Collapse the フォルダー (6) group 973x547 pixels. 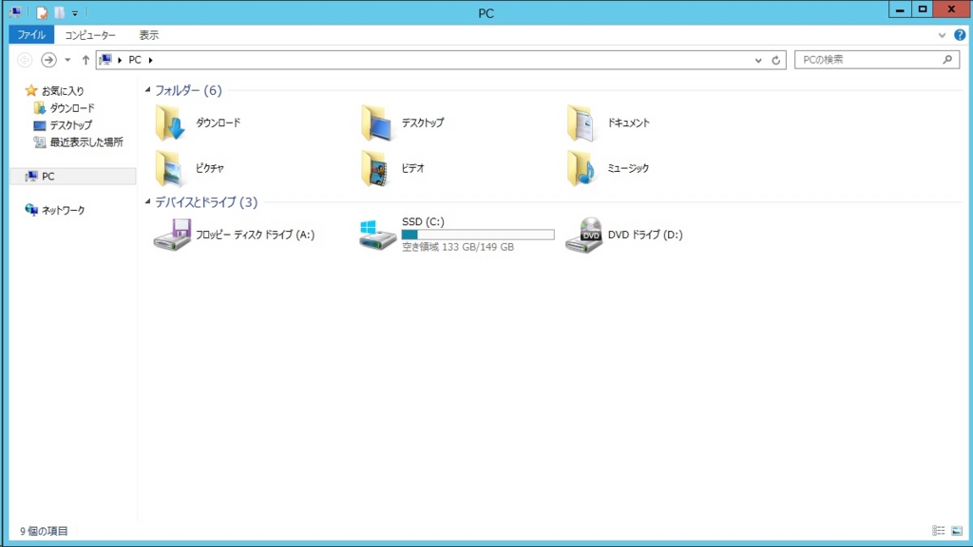(147, 90)
